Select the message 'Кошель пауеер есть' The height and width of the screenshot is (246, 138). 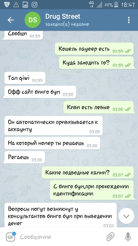click(x=94, y=49)
